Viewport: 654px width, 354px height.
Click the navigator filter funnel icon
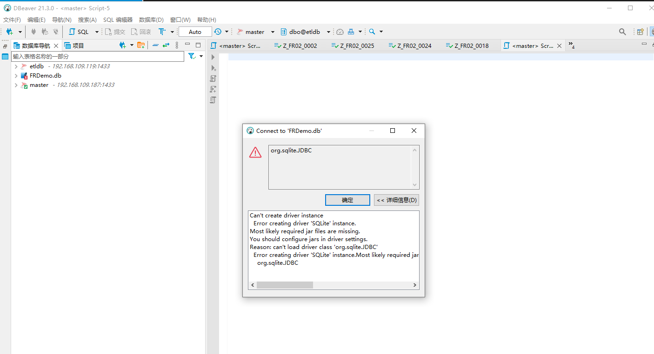[x=192, y=56]
